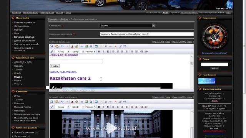Insert link in short description toolbar
The width and height of the screenshot is (246, 138).
82,46
